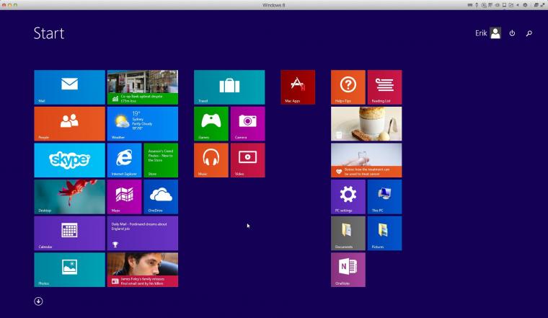Open the Video tile
This screenshot has height=318, width=548.
coord(248,160)
